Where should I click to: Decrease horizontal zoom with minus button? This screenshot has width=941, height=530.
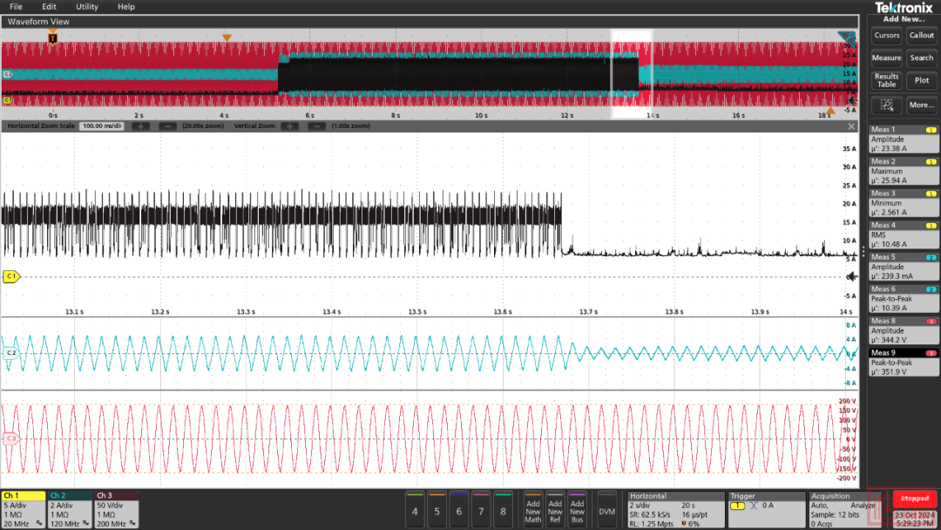[x=167, y=126]
